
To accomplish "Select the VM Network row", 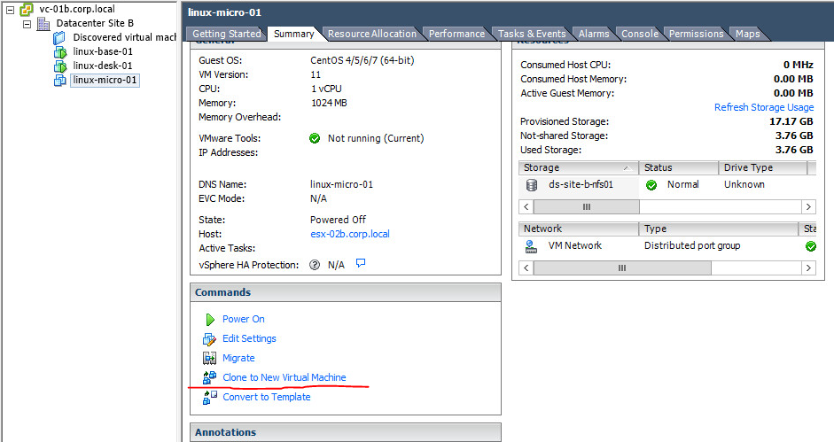I will point(667,245).
